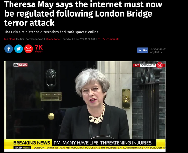Click to follow Indy Politics text
The image size is (188, 153).
157,51
